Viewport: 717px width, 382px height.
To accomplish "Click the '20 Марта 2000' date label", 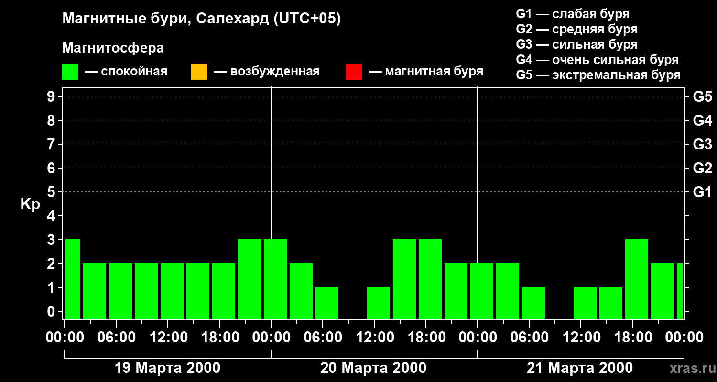I will 373,368.
